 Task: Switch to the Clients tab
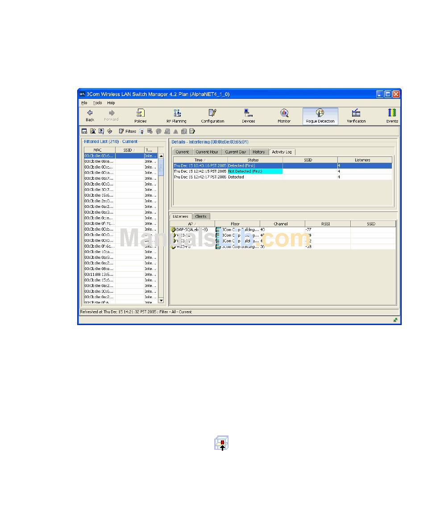click(201, 216)
